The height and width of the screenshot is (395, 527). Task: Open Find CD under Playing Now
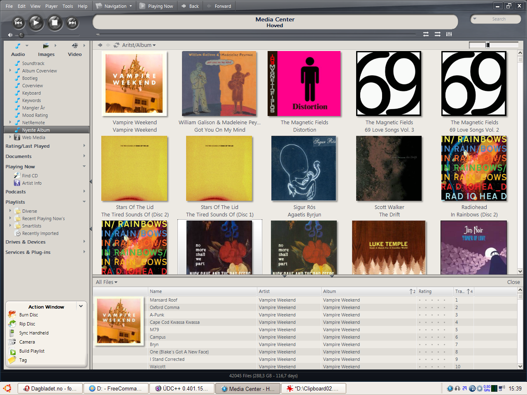pos(30,176)
